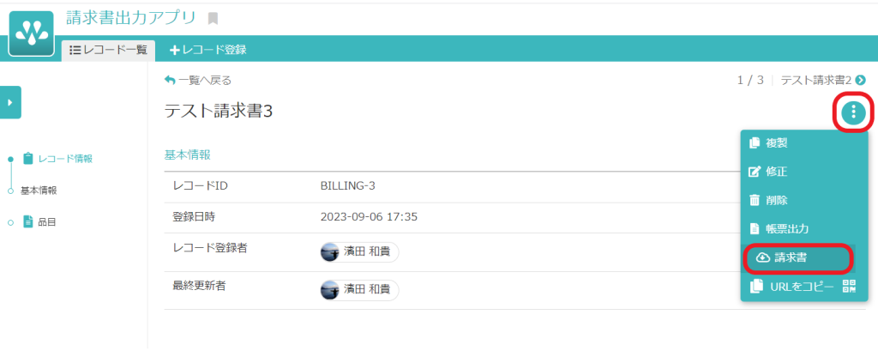Go to 品目 section in sidebar
Viewport: 878px width, 351px height.
tap(47, 222)
